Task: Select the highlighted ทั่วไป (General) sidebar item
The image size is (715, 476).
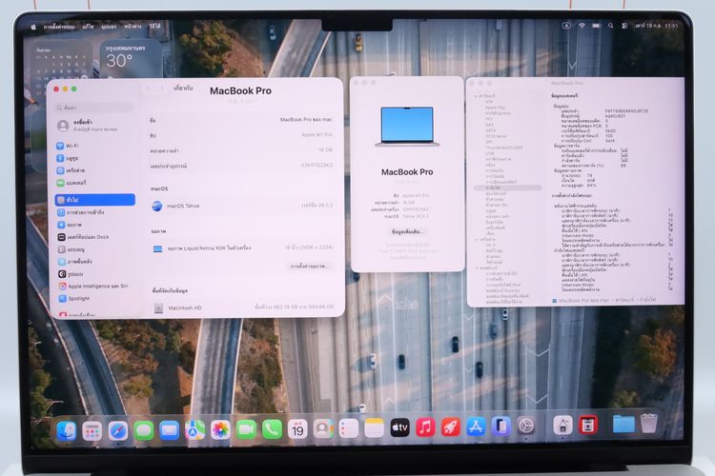Action: tap(94, 200)
